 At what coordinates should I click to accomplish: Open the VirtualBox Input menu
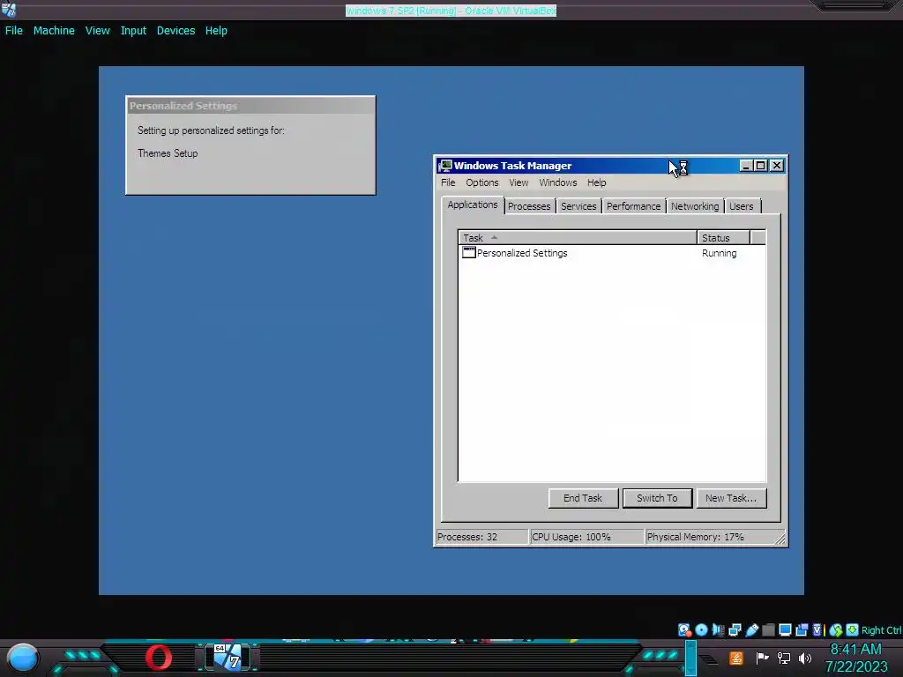pyautogui.click(x=133, y=31)
